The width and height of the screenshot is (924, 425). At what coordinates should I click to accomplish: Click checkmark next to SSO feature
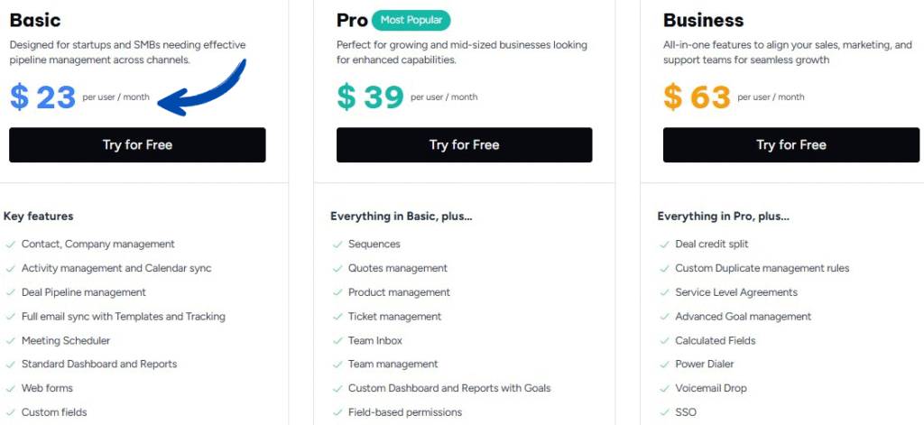[x=664, y=412]
